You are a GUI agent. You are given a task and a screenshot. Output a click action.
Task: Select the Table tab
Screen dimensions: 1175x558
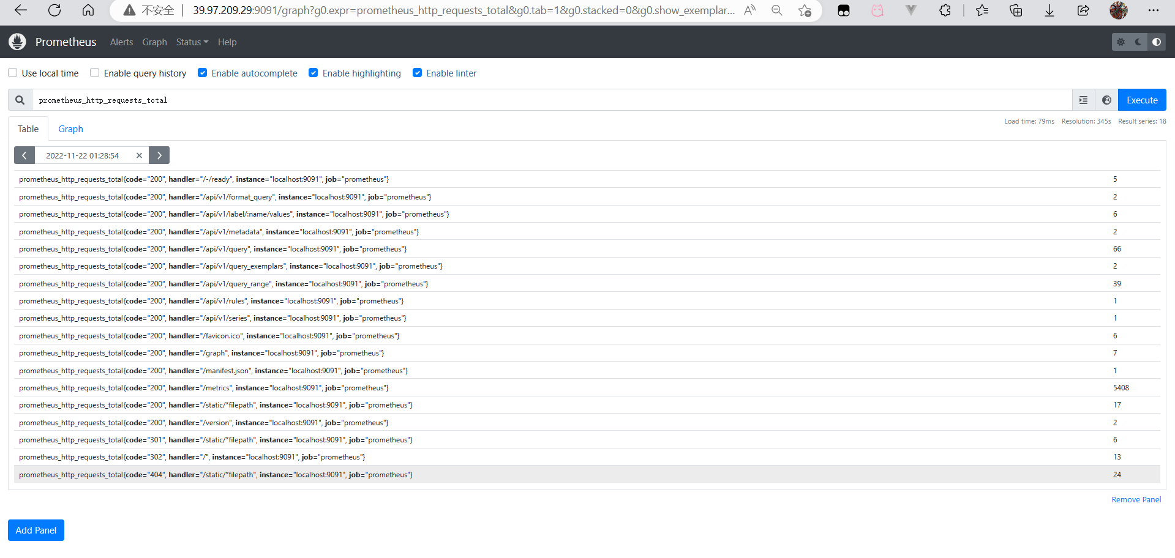[28, 129]
